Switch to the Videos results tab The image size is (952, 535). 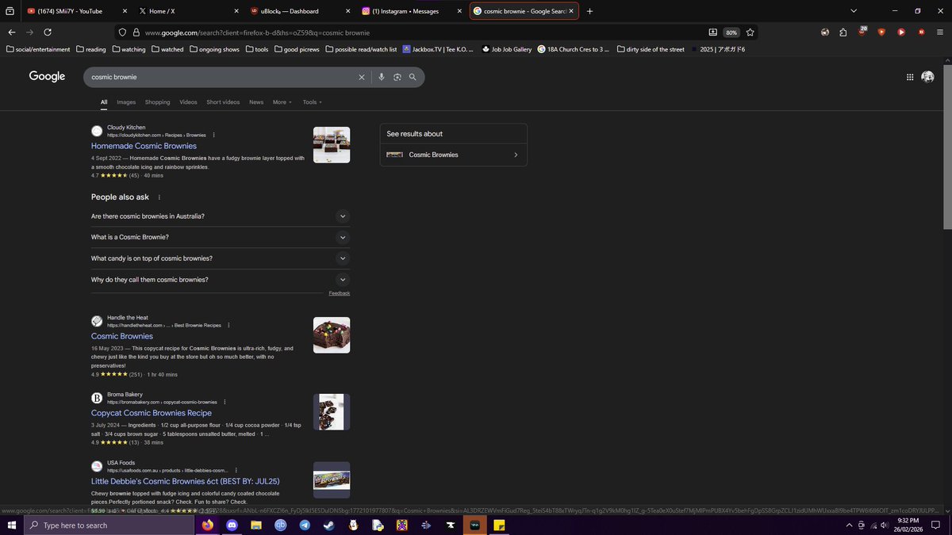click(188, 102)
